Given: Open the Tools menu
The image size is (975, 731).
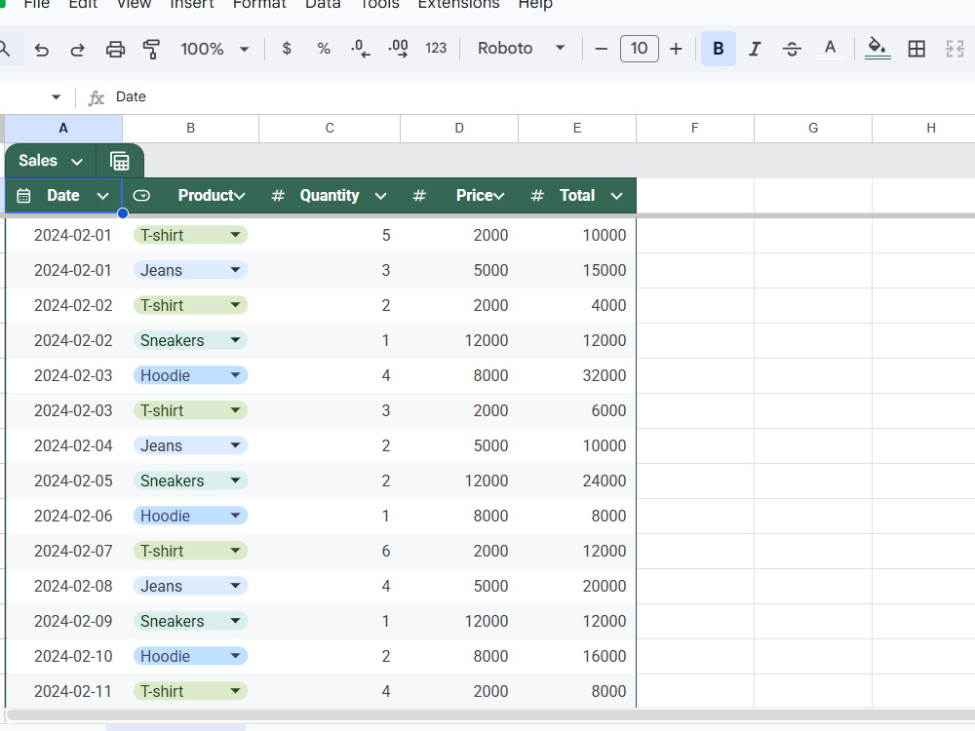Looking at the screenshot, I should coord(379,4).
